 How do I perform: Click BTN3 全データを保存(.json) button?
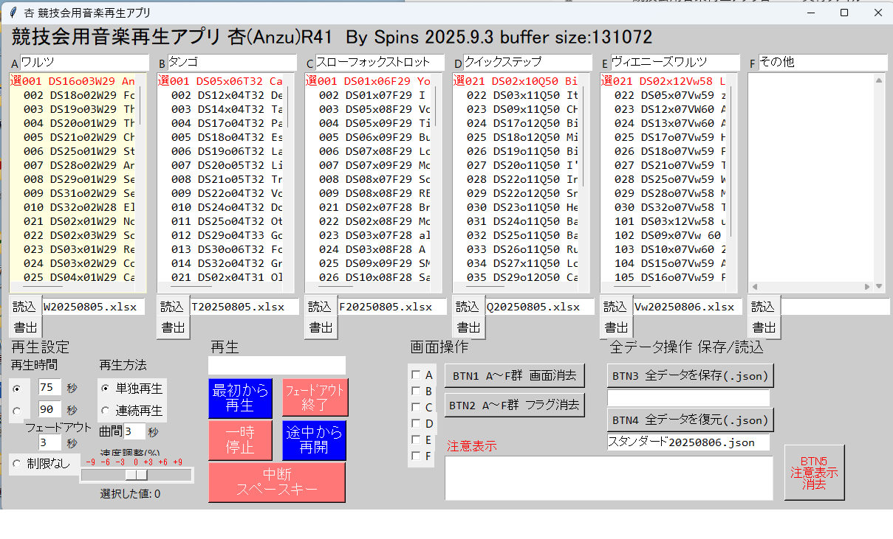point(690,376)
